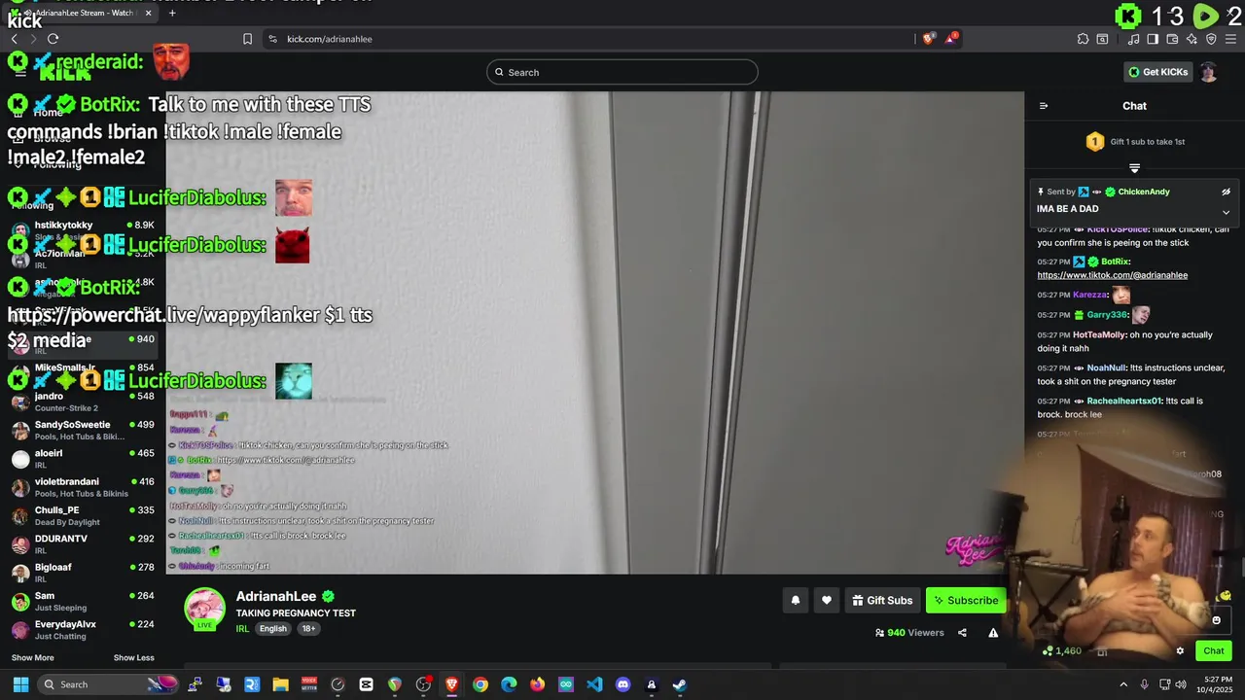Open chat settings with the gear icon

tap(1180, 651)
